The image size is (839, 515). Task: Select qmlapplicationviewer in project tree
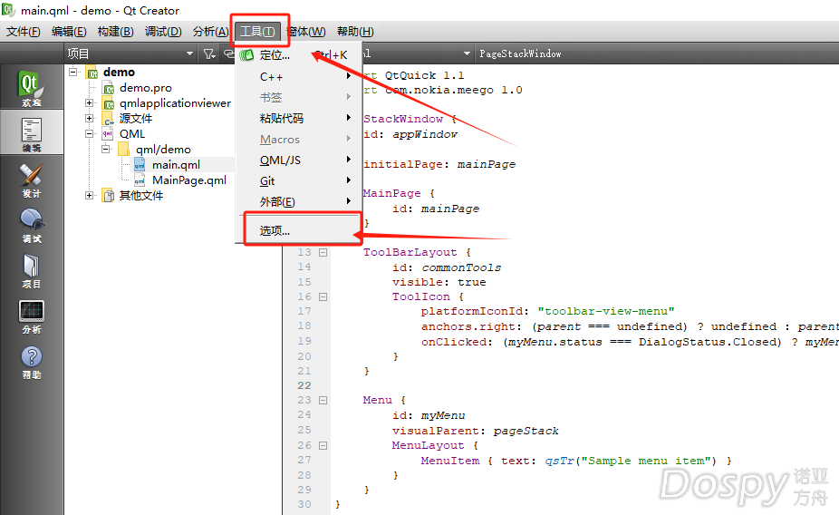pyautogui.click(x=175, y=102)
